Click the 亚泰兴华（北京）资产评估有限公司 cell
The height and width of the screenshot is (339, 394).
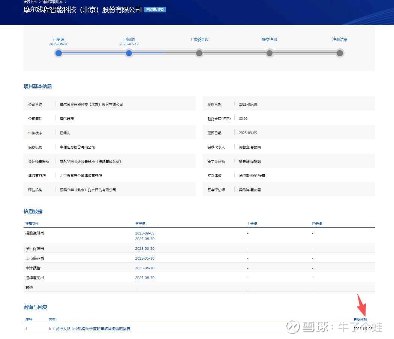[88, 190]
